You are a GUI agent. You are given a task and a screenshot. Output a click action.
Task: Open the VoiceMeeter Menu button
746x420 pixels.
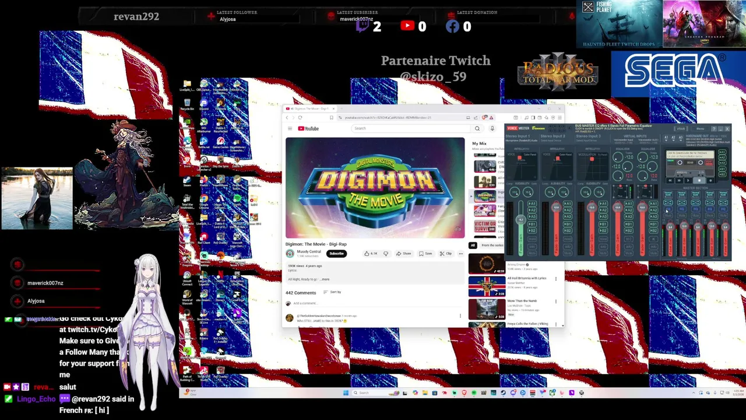[701, 129]
